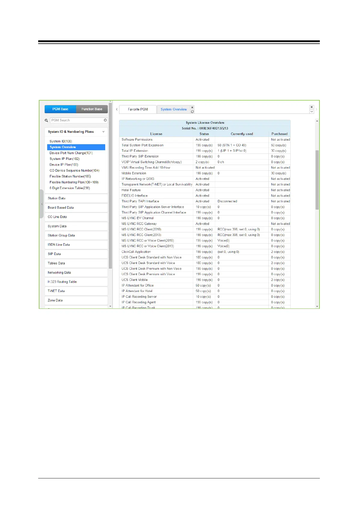Expand the Station Data section
This screenshot has width=358, height=507.
[76, 198]
